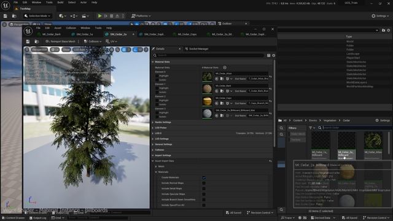Click Vegetation in content browser breadcrumb
This screenshot has height=221, width=393.
pyautogui.click(x=329, y=120)
